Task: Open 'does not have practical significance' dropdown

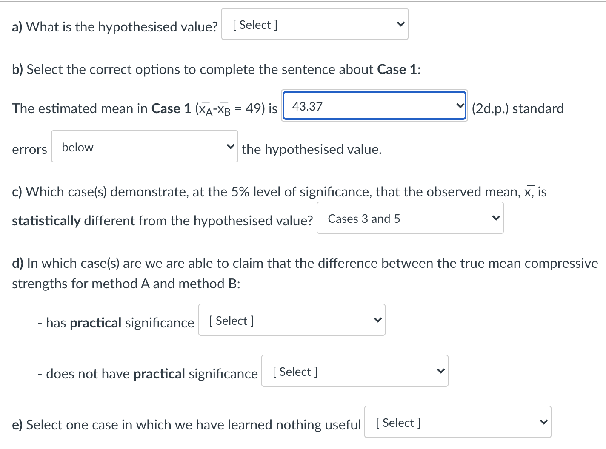Action: tap(354, 371)
